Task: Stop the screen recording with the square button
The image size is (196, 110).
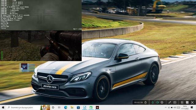Action: 187,102
